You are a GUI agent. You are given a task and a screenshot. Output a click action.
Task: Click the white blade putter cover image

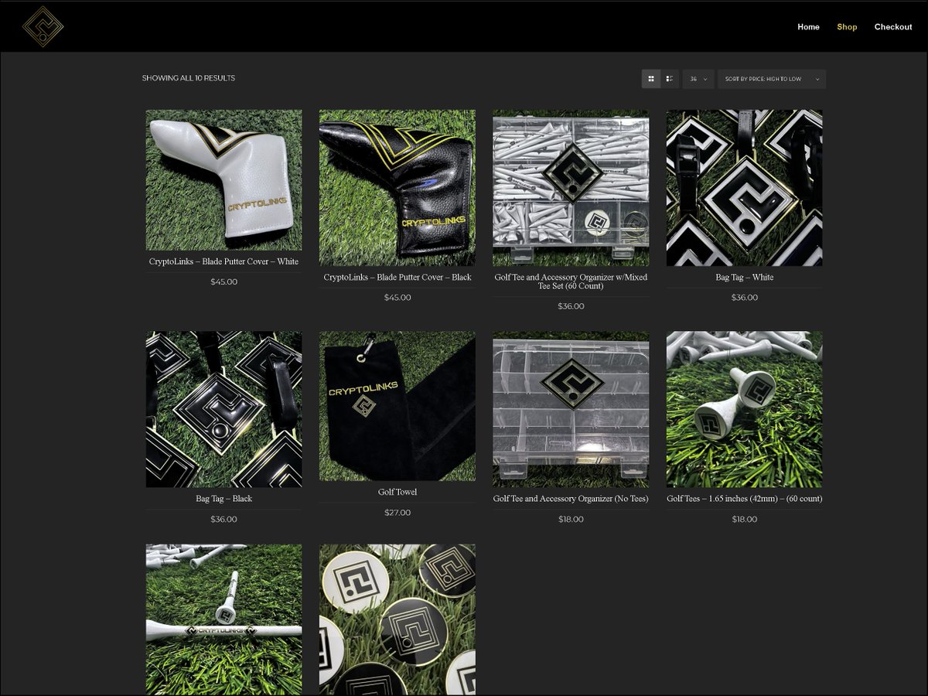pyautogui.click(x=223, y=179)
